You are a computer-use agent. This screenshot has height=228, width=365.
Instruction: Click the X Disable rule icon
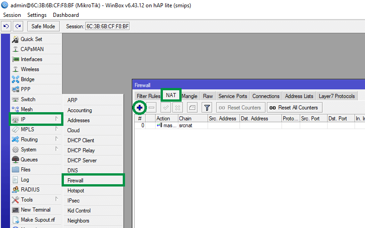click(x=177, y=108)
